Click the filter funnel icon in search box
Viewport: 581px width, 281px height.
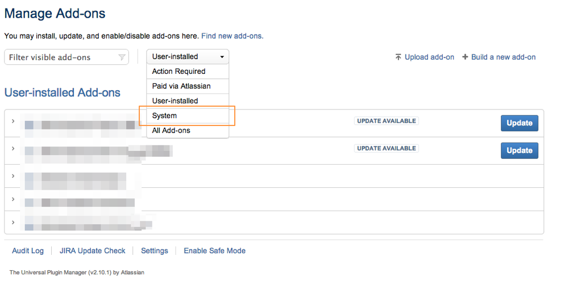pyautogui.click(x=122, y=57)
